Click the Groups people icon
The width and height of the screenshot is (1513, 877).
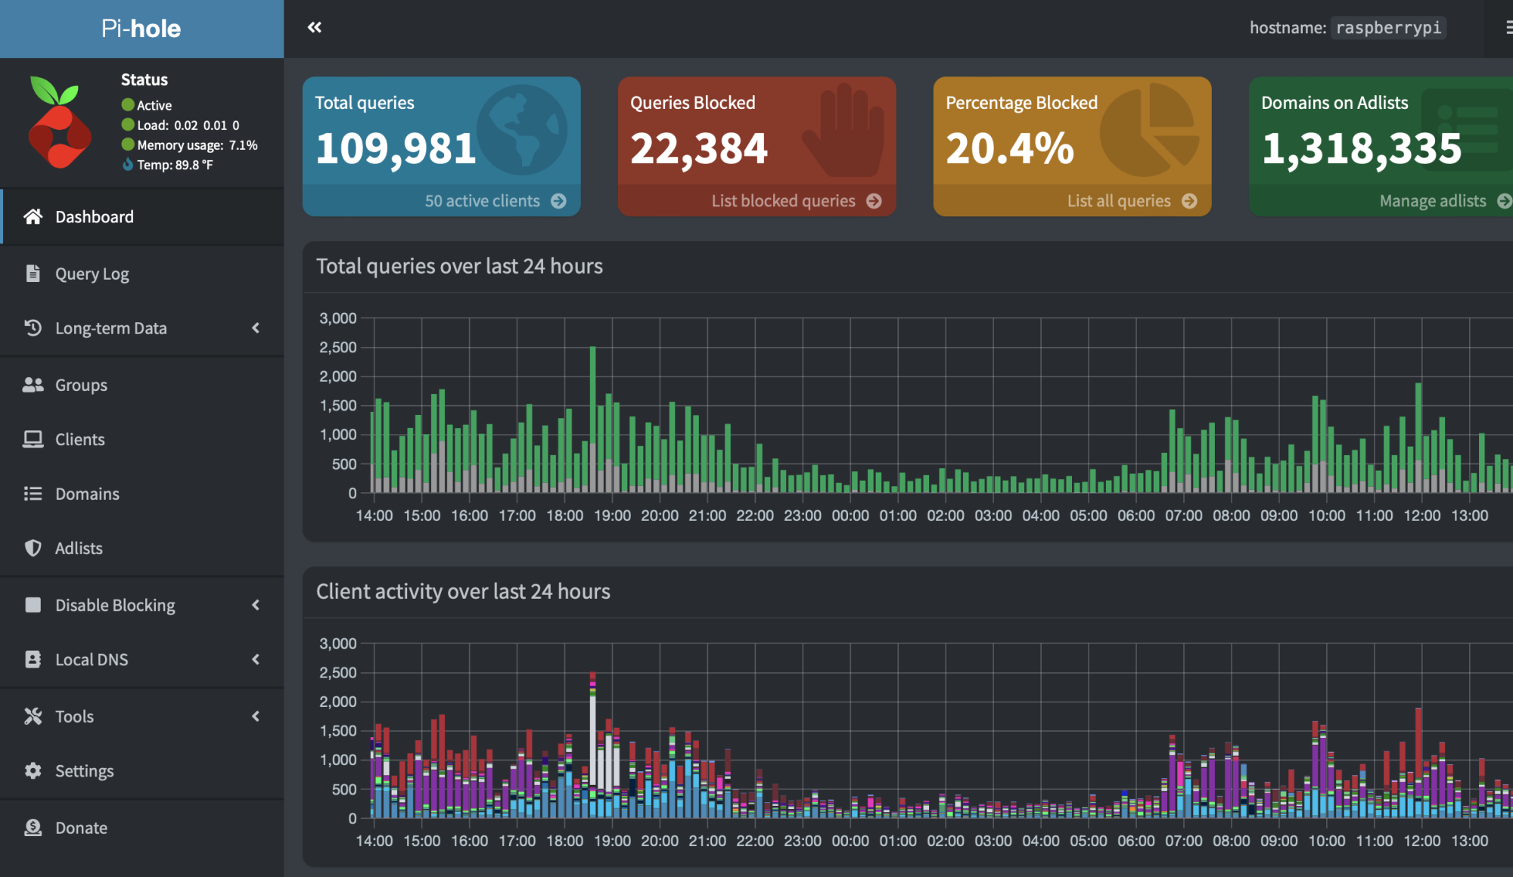click(x=33, y=385)
